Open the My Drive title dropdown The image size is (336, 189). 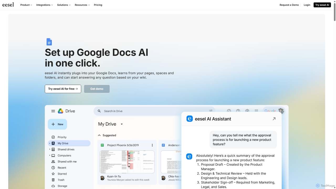[x=122, y=124]
